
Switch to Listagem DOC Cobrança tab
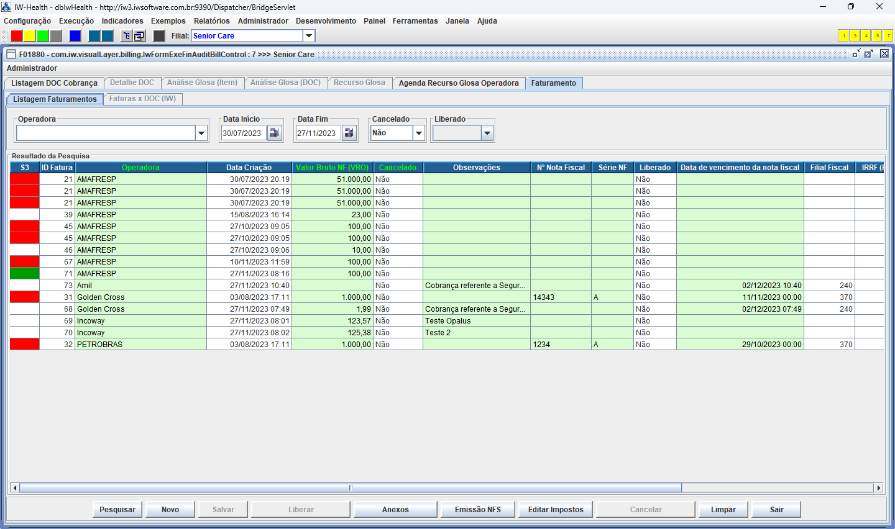(54, 83)
